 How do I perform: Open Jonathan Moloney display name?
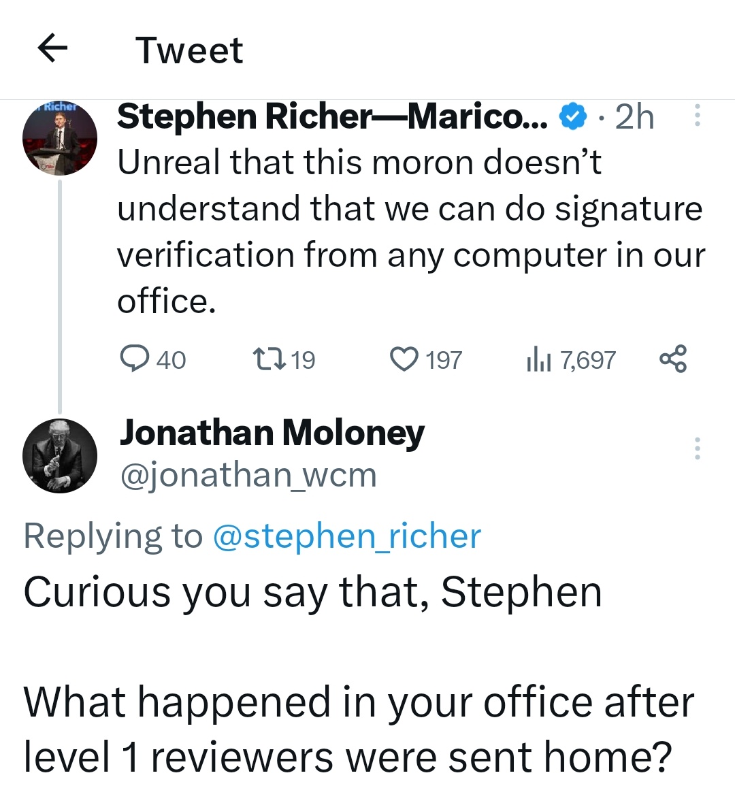tap(272, 433)
